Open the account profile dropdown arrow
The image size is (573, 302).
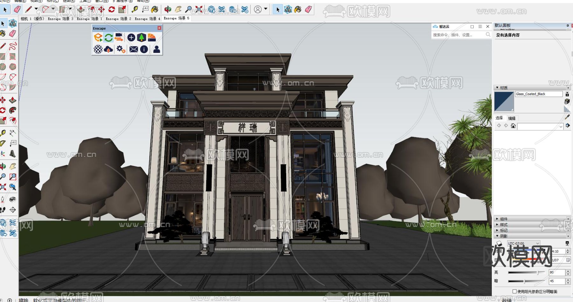click(266, 9)
